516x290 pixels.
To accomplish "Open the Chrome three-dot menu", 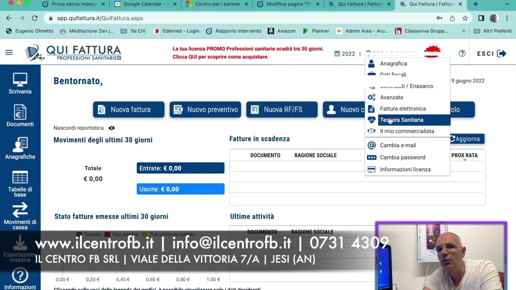I will point(507,18).
